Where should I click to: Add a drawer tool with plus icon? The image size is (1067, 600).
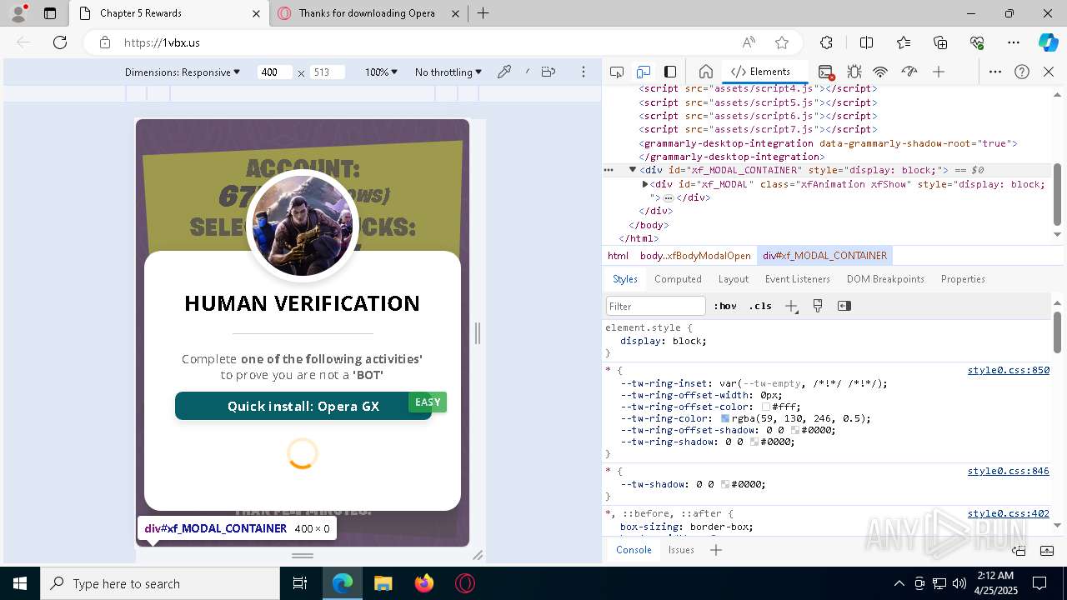pos(716,550)
